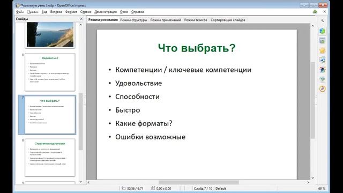Screen dimensions: 343x193
Task: Open the Вставка menu
Action: (56, 12)
